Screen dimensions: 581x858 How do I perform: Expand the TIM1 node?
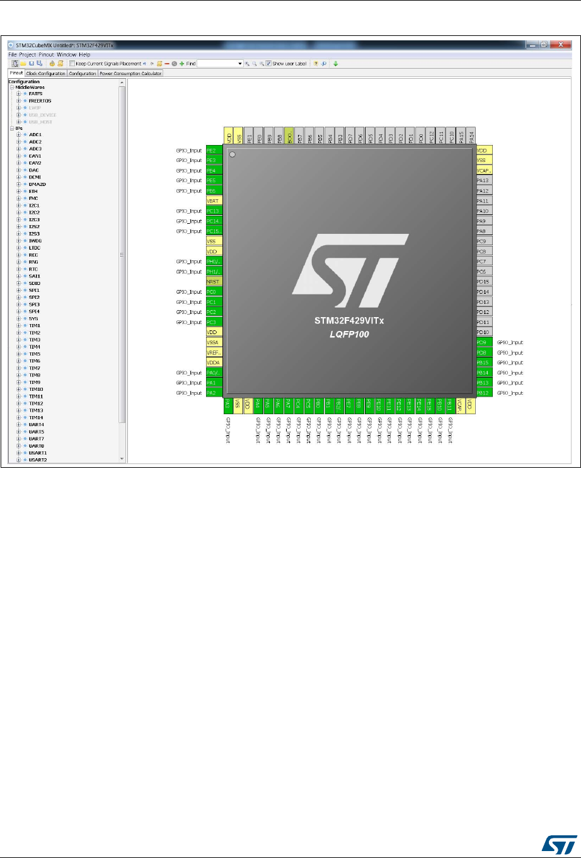pyautogui.click(x=18, y=325)
